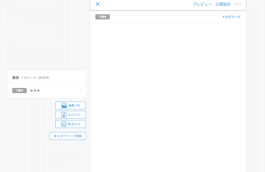Expand the episode ＊＊＊ with its chevron

click(80, 90)
